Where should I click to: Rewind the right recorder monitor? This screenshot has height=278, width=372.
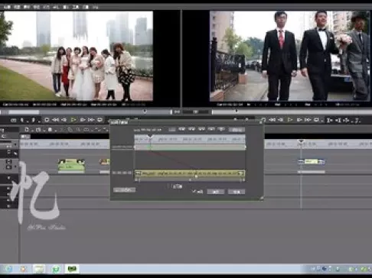pos(272,120)
